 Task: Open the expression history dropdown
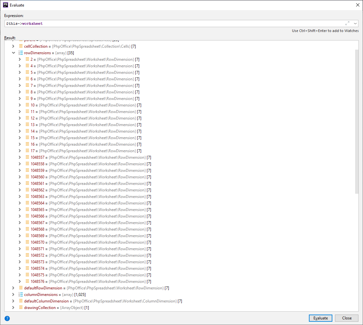point(355,23)
